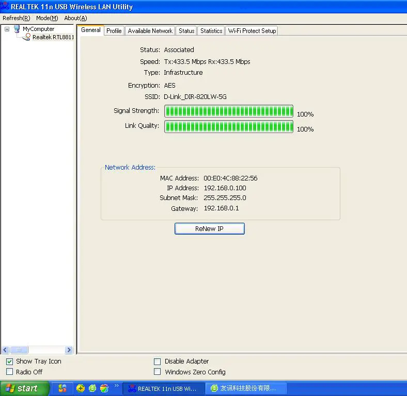
Task: Click the Signal Strength progress bar
Action: tap(229, 111)
